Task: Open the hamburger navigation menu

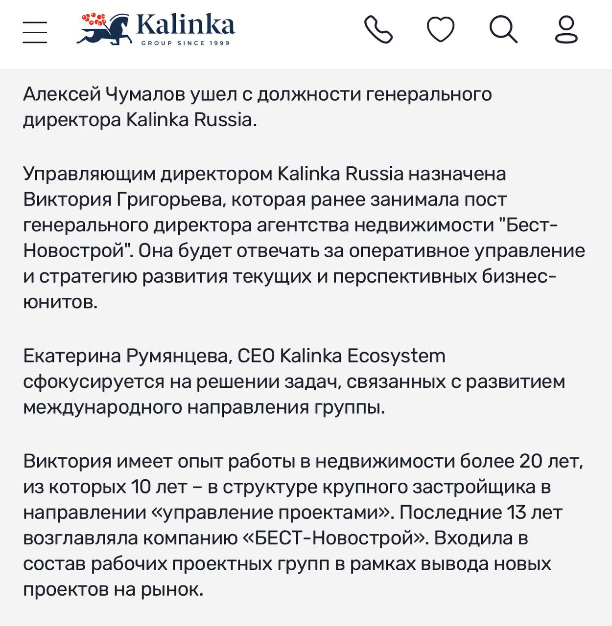Action: [x=35, y=32]
